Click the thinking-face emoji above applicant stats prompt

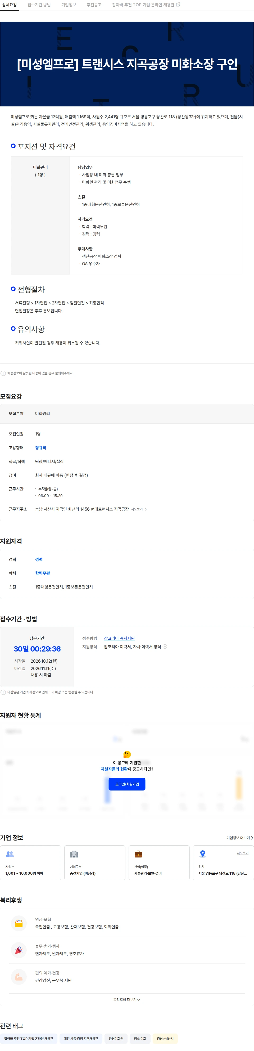(127, 754)
